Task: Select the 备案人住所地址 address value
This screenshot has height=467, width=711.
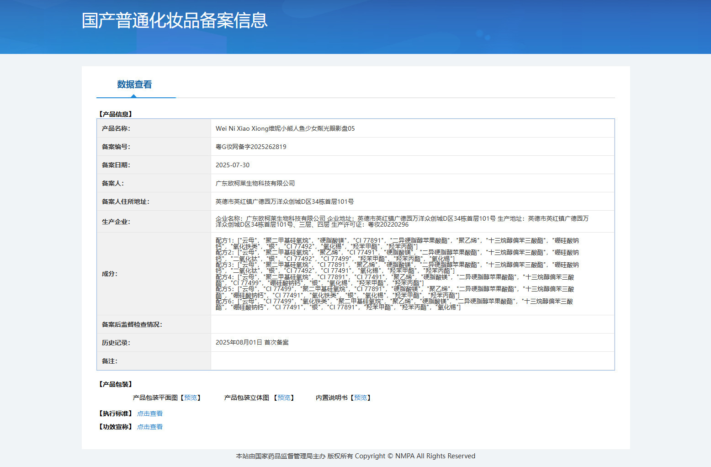Action: point(285,202)
